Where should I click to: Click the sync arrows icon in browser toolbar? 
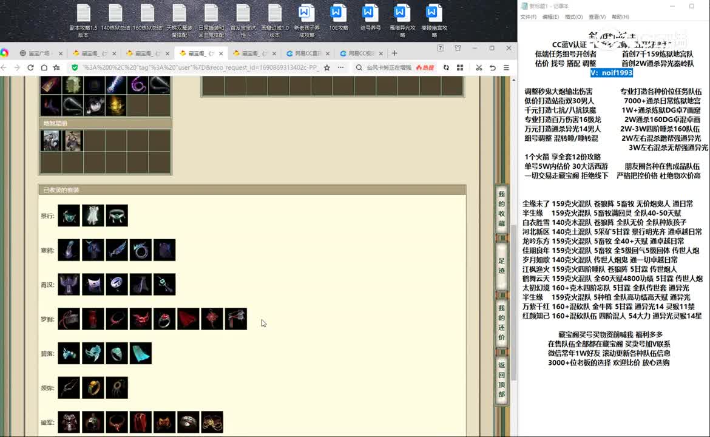coord(446,67)
